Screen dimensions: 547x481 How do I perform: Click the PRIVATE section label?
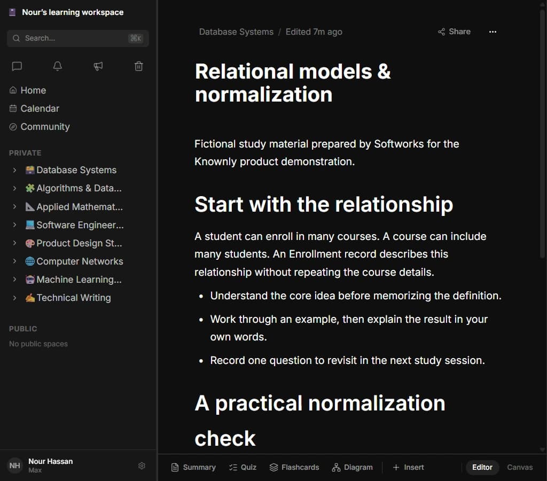(x=25, y=153)
